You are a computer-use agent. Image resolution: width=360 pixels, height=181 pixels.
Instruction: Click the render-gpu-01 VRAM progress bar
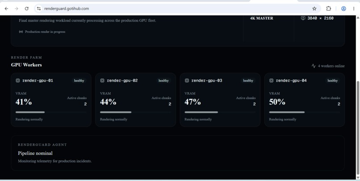click(x=51, y=112)
